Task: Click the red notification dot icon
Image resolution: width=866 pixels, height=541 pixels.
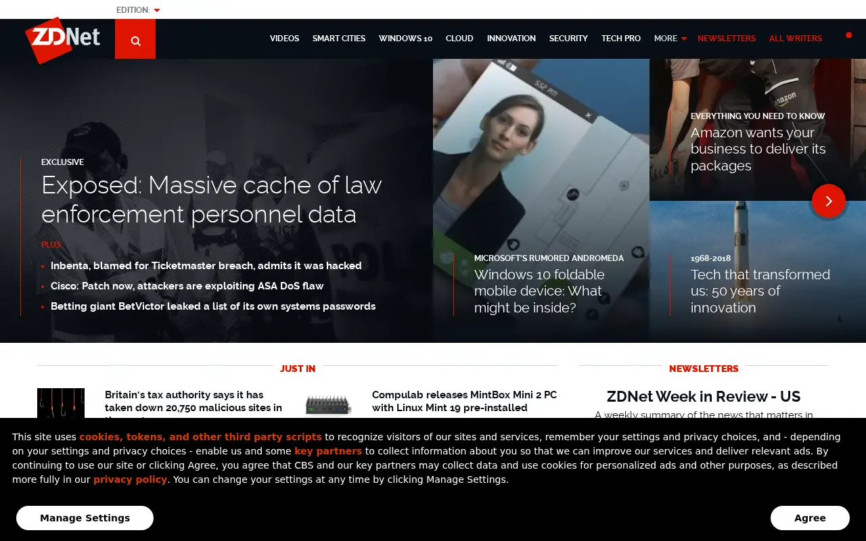Action: pyautogui.click(x=848, y=35)
